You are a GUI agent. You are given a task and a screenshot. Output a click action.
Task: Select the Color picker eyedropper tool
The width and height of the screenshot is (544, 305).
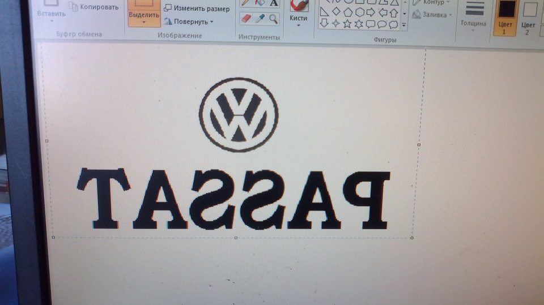[x=260, y=19]
